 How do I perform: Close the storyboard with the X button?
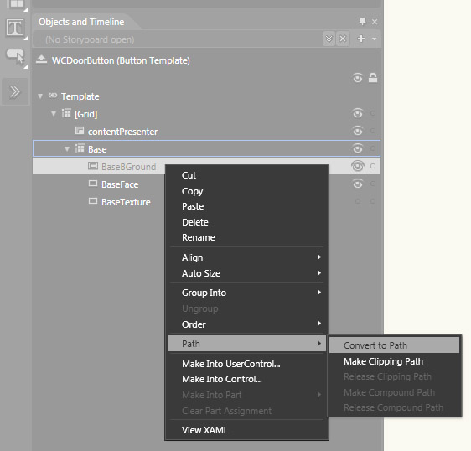coord(343,39)
